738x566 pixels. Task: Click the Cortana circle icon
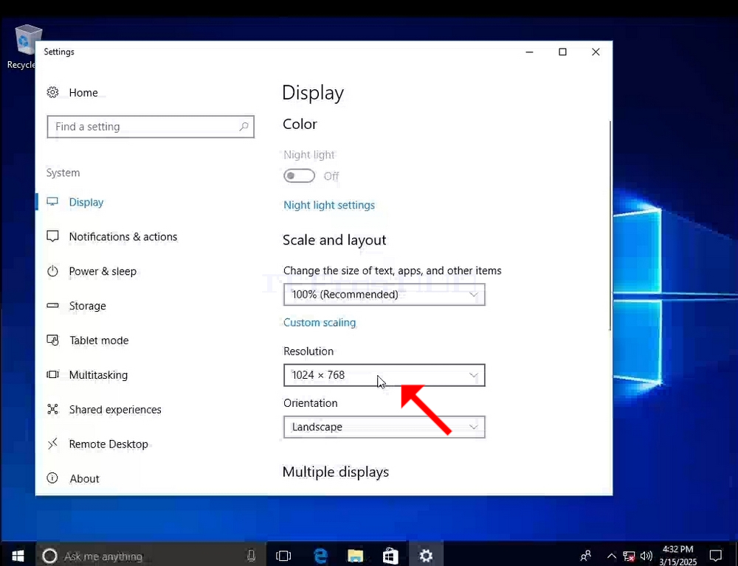49,556
